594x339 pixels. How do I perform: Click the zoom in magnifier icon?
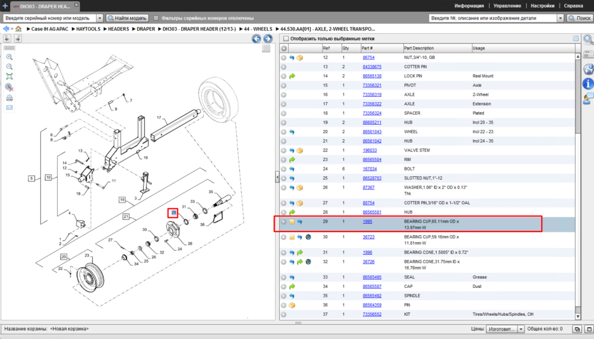(x=10, y=57)
